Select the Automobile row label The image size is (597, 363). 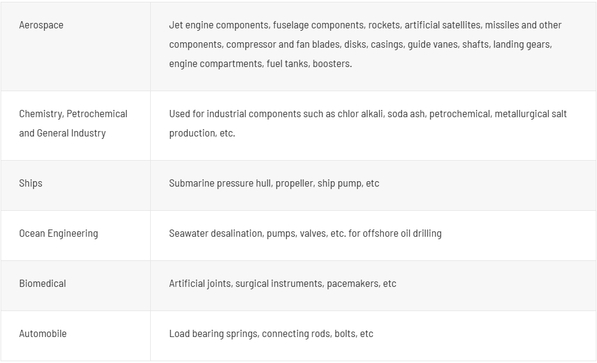tap(42, 334)
